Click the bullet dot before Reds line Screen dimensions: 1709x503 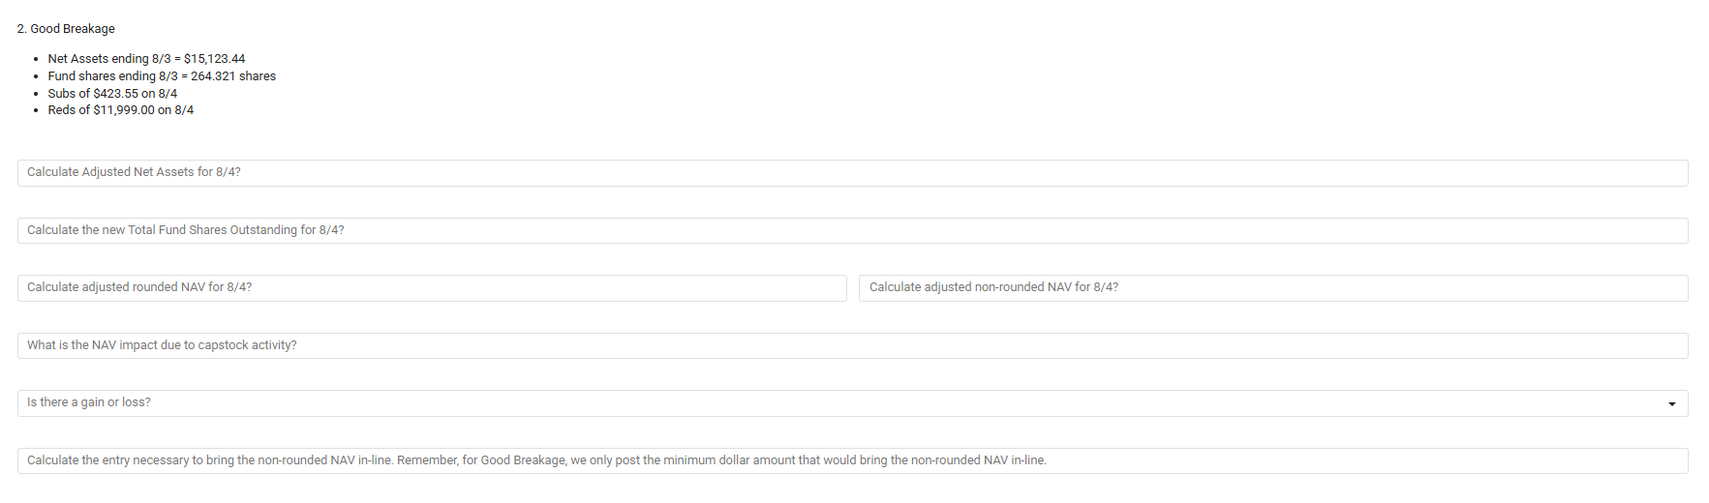(x=36, y=111)
